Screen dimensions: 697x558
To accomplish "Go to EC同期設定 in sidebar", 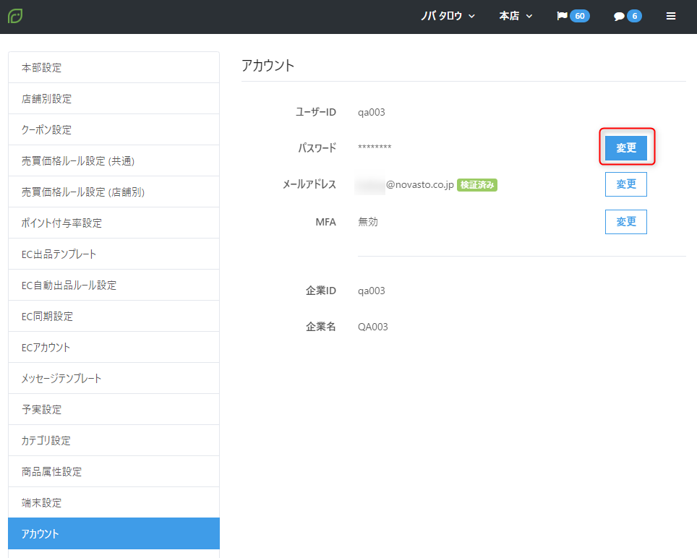I will [114, 317].
